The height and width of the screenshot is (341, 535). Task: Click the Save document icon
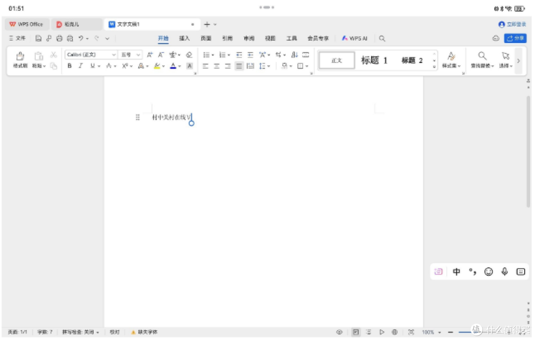[38, 38]
